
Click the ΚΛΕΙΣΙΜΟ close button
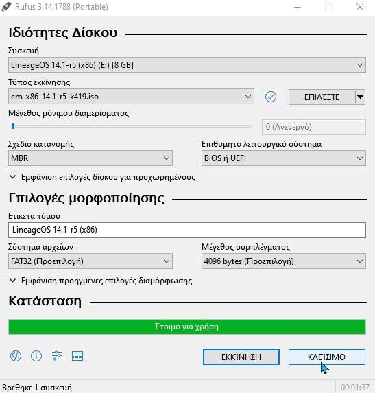click(327, 357)
